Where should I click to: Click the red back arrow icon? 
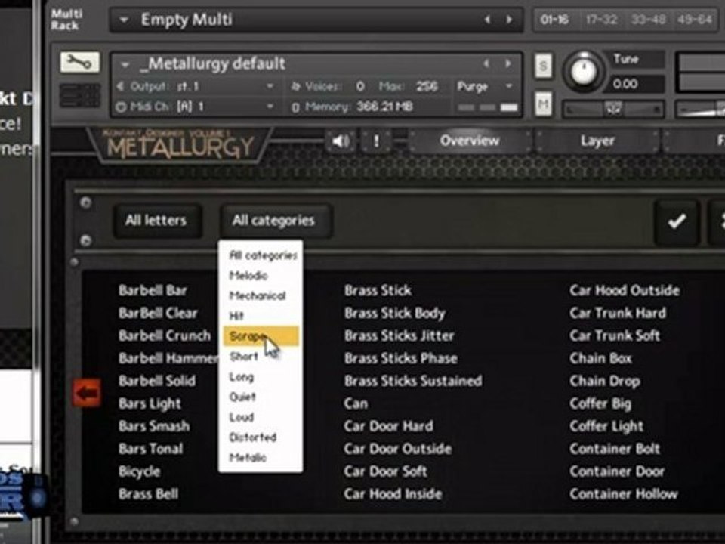[x=87, y=393]
